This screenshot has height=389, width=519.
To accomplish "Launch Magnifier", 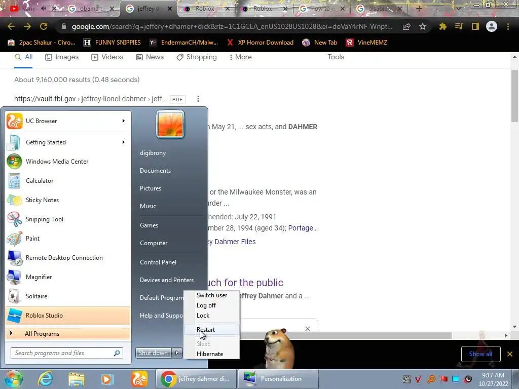I will 67,277.
